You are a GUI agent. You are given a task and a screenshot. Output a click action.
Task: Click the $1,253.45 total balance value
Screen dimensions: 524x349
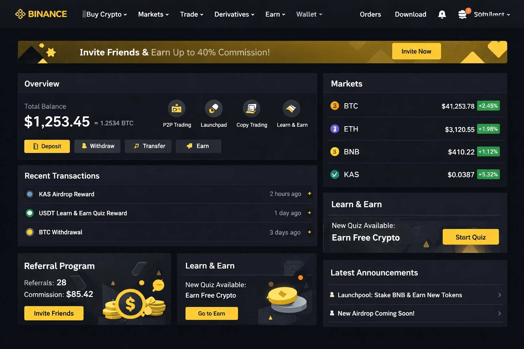click(x=57, y=122)
